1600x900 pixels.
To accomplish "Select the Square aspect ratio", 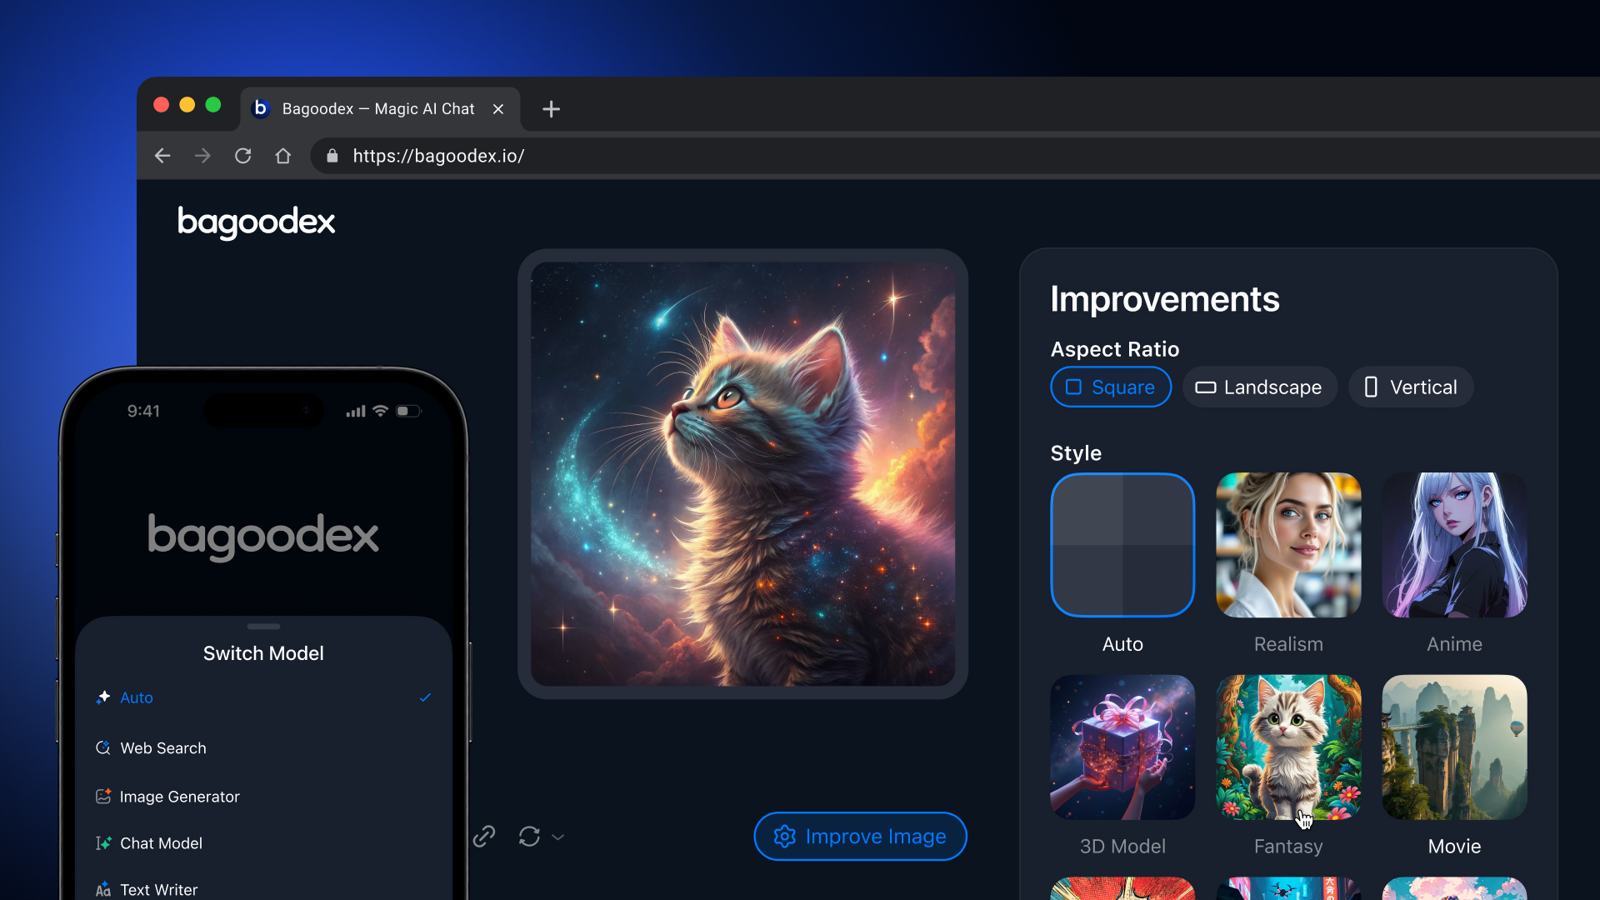I will tap(1111, 387).
